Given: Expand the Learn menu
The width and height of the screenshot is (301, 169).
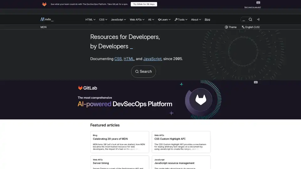Looking at the screenshot, I should click(164, 19).
